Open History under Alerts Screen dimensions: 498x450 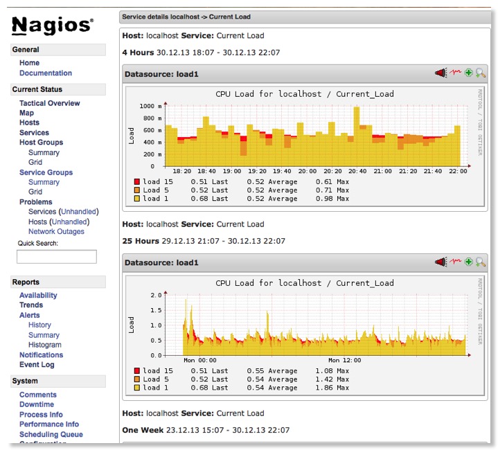pos(39,325)
